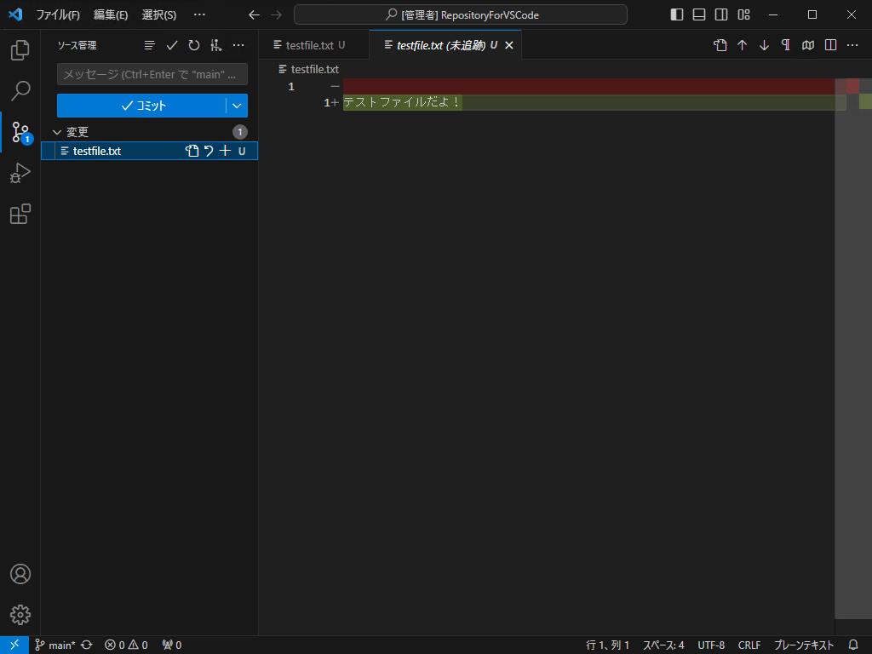Focus the commit message input field
The image size is (872, 654).
152,74
